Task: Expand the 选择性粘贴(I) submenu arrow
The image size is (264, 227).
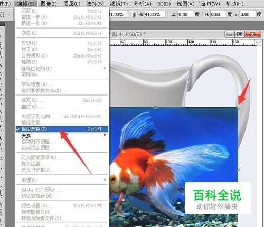Action: (x=105, y=68)
